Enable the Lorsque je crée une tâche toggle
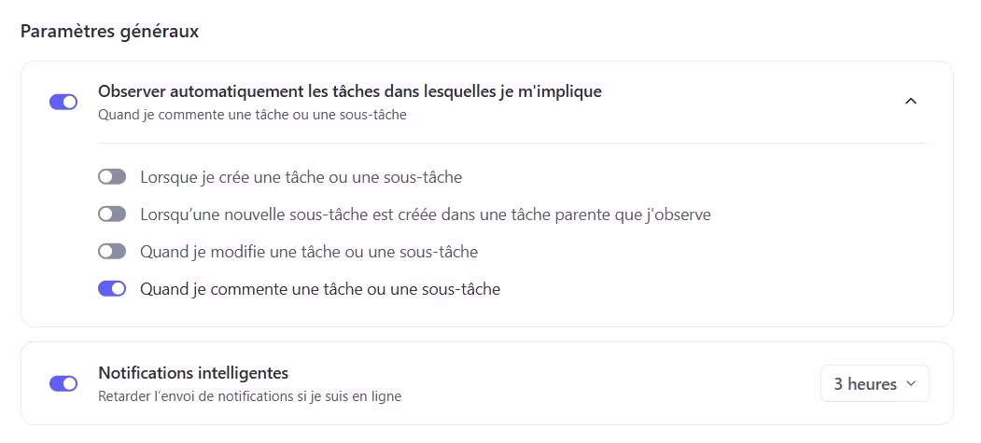 [112, 176]
